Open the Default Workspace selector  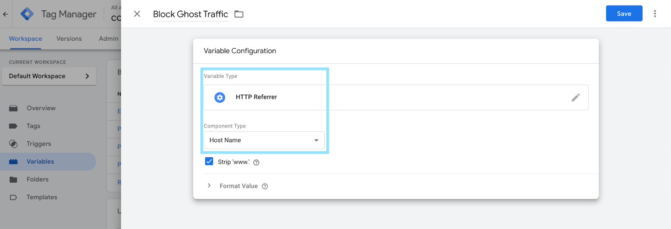coord(49,76)
